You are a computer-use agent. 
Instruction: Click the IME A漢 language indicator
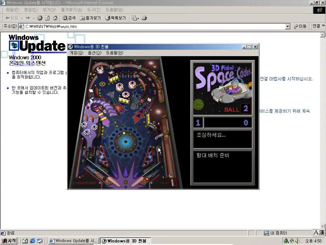(319, 232)
